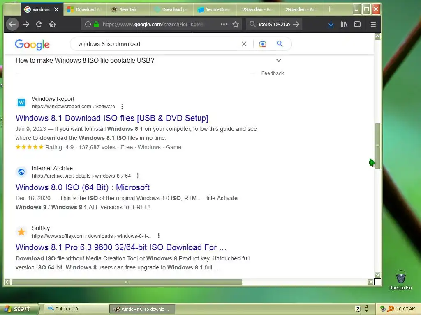Open page actions three-dot menu in address bar
This screenshot has width=421, height=315.
[224, 24]
